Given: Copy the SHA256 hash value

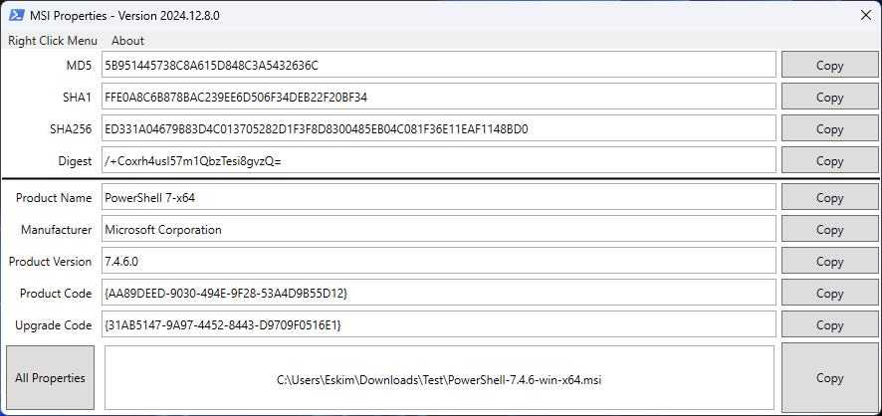Looking at the screenshot, I should [x=829, y=128].
